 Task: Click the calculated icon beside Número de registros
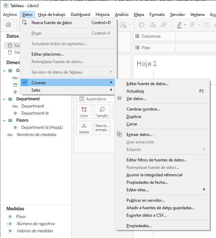click(9, 224)
